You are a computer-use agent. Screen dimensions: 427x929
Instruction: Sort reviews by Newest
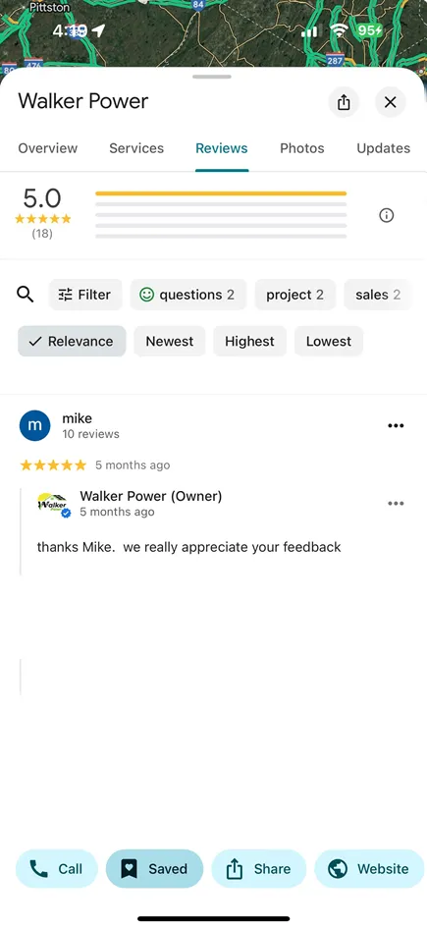coord(170,342)
